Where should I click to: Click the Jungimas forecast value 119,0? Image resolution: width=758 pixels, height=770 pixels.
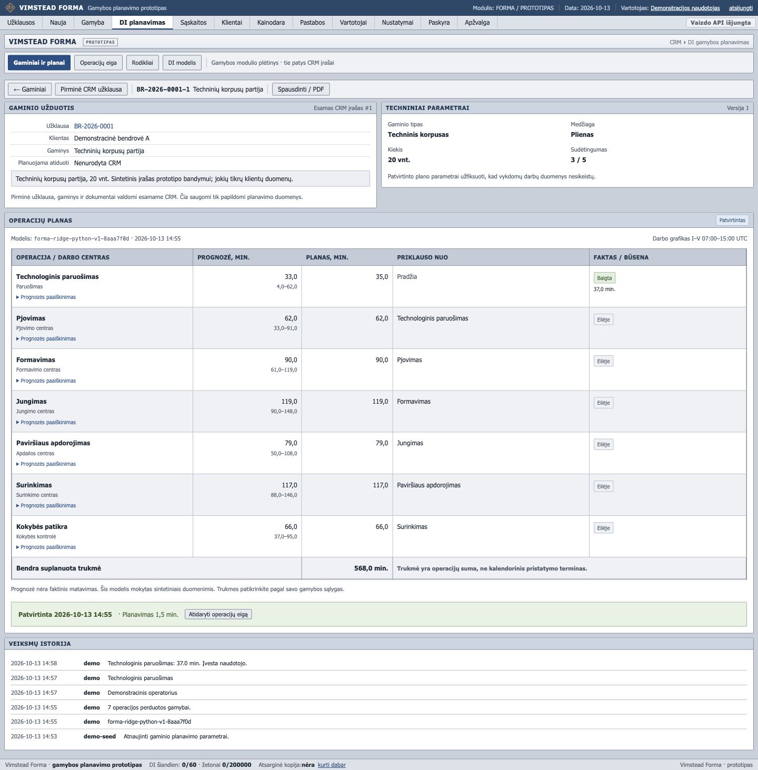coord(289,402)
